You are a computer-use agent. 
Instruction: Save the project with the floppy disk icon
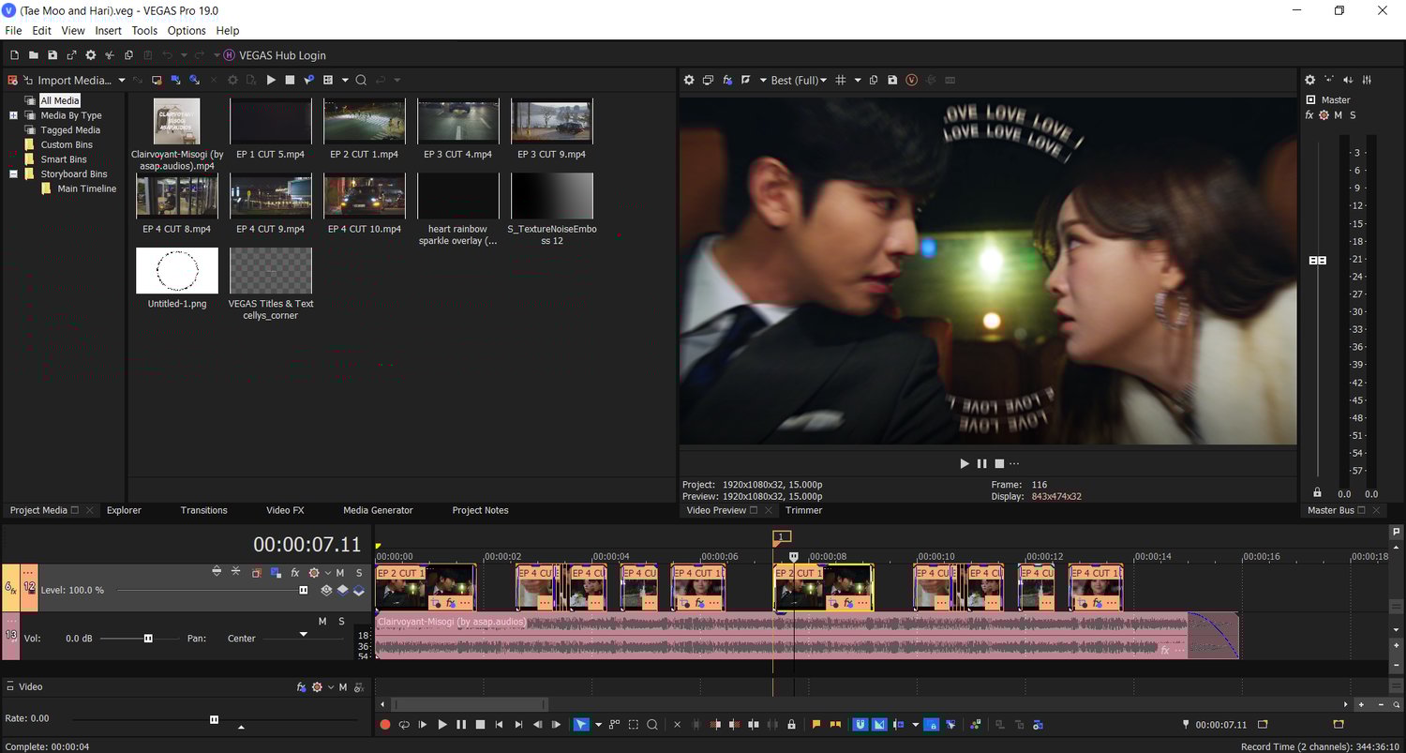pyautogui.click(x=52, y=55)
